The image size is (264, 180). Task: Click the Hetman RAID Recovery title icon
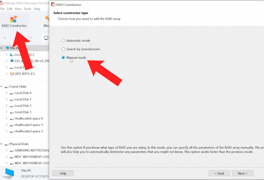(1, 3)
